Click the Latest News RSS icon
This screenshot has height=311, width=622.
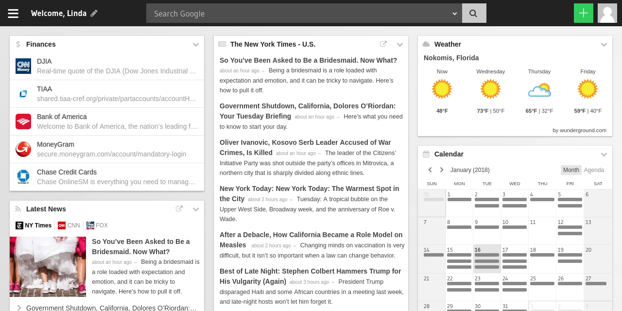pos(18,209)
